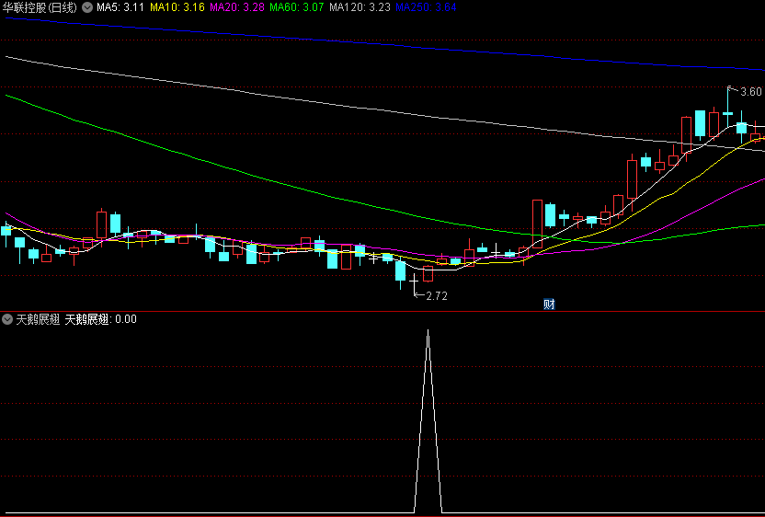Click the 天鹅展翅 indicator name label
The image size is (765, 517).
pyautogui.click(x=38, y=320)
